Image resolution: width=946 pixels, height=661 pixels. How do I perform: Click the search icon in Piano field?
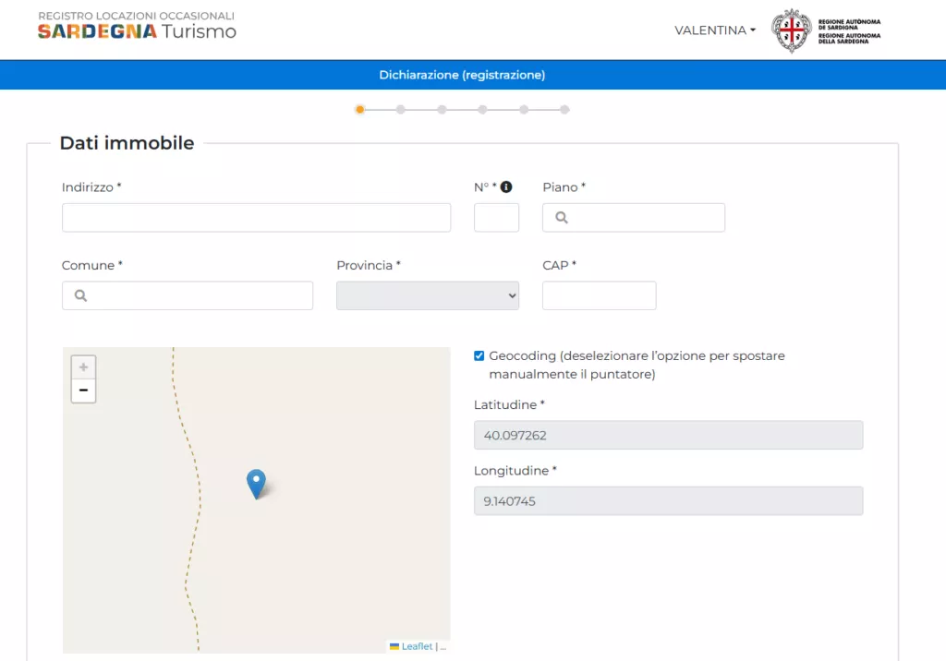pos(561,218)
